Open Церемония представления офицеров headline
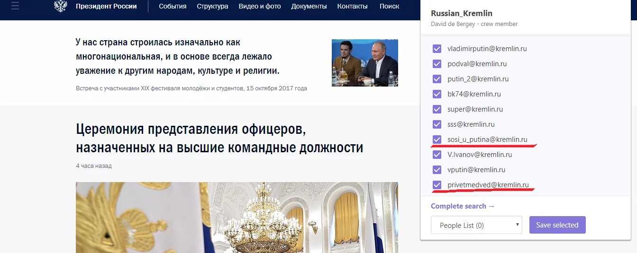Image resolution: width=637 pixels, height=253 pixels. (x=219, y=139)
